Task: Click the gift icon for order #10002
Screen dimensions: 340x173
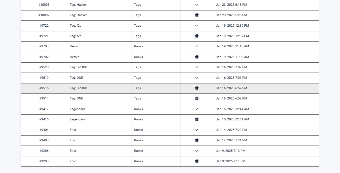Action: [197, 15]
